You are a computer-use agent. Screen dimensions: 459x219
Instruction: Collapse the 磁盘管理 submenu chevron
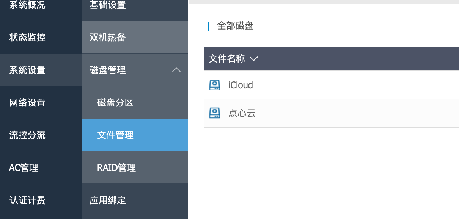click(176, 70)
